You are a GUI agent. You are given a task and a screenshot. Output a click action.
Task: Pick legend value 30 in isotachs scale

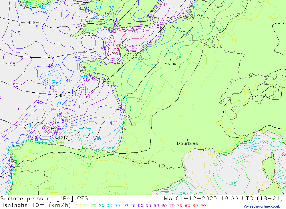click(x=110, y=206)
